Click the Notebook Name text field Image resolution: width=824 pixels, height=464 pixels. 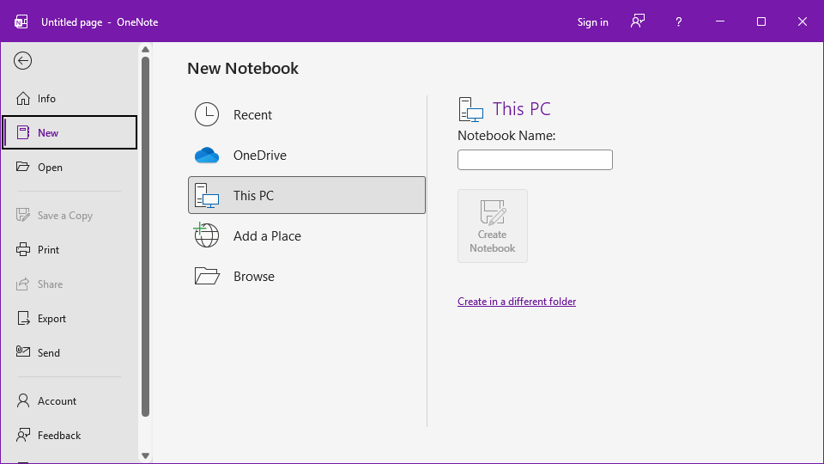(x=535, y=160)
